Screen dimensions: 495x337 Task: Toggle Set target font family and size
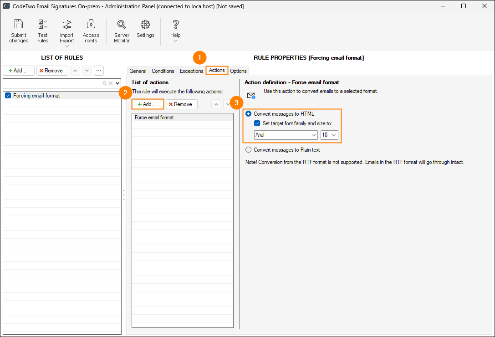257,123
